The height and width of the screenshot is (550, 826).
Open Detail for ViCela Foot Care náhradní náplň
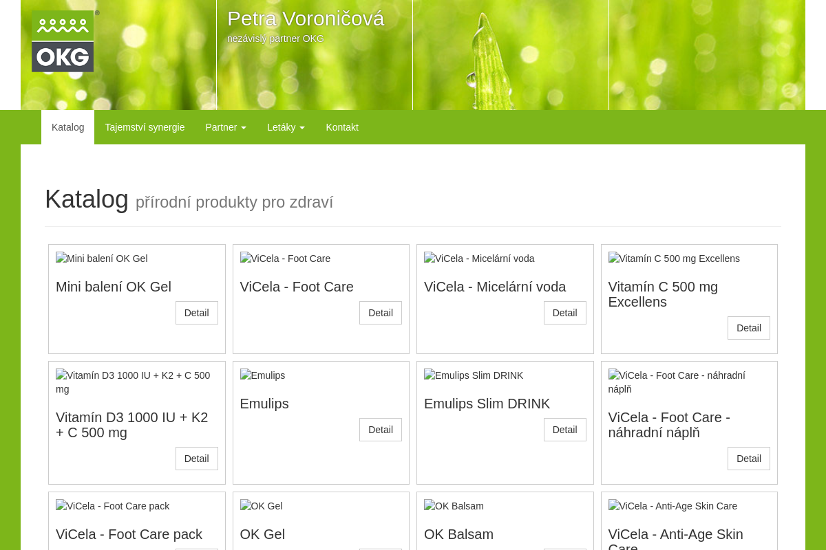tap(749, 459)
